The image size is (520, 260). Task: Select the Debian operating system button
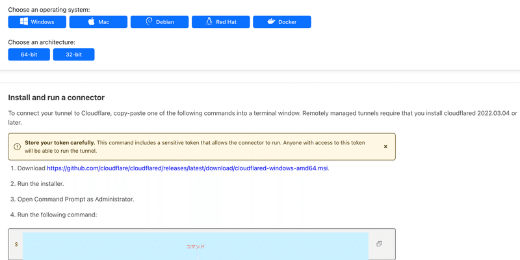pos(159,22)
